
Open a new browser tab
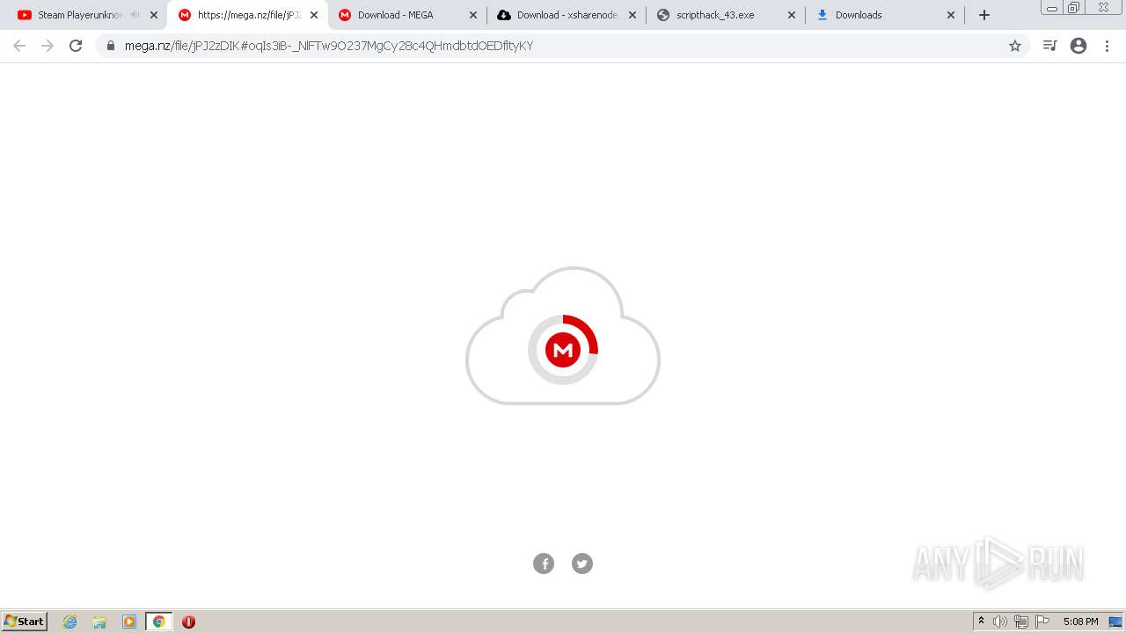[984, 15]
